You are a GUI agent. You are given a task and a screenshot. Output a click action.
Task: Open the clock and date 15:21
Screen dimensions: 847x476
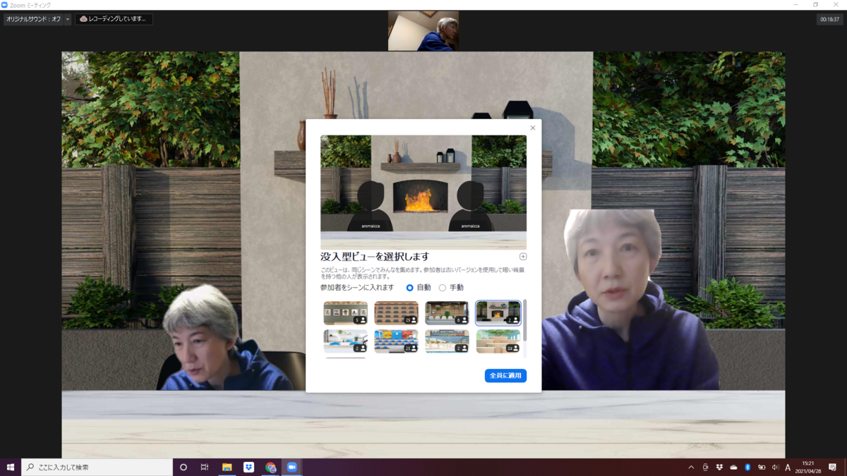coord(808,467)
